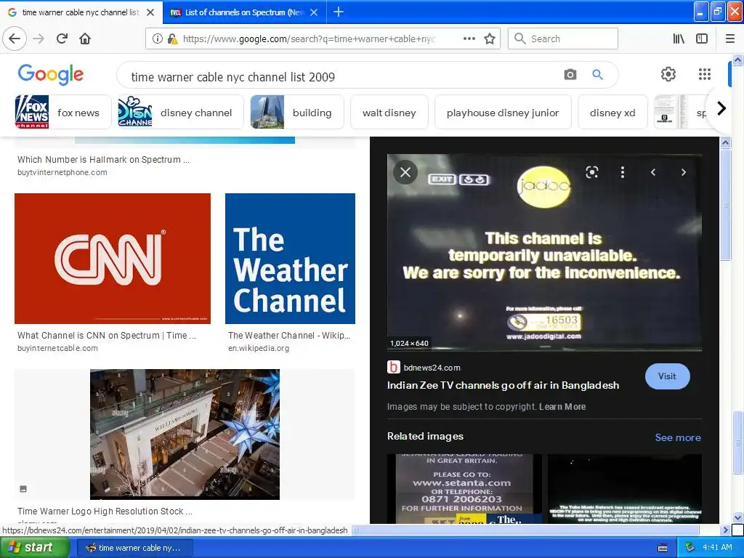
Task: Go to previous image in preview
Action: coord(653,172)
